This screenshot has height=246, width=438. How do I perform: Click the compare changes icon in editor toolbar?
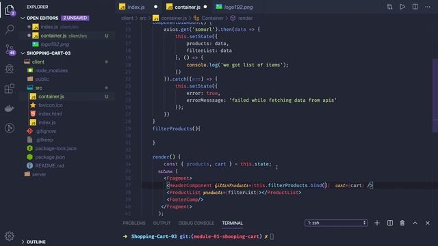pyautogui.click(x=389, y=7)
